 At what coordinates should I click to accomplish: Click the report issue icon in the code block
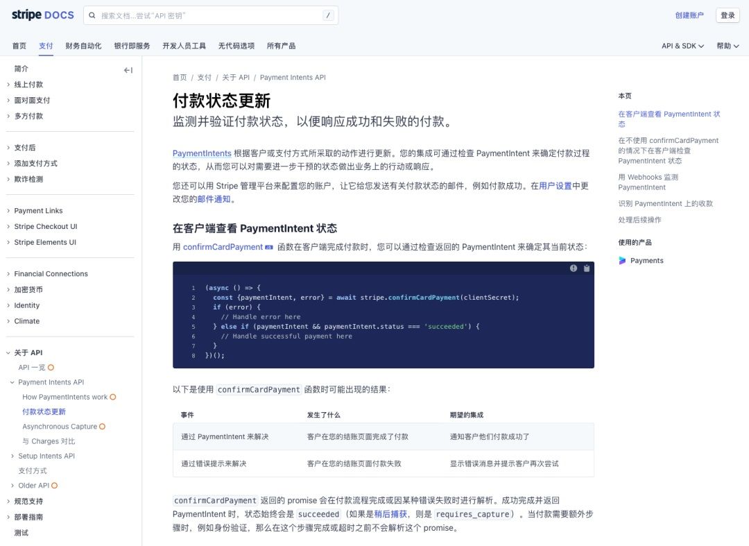coord(574,268)
